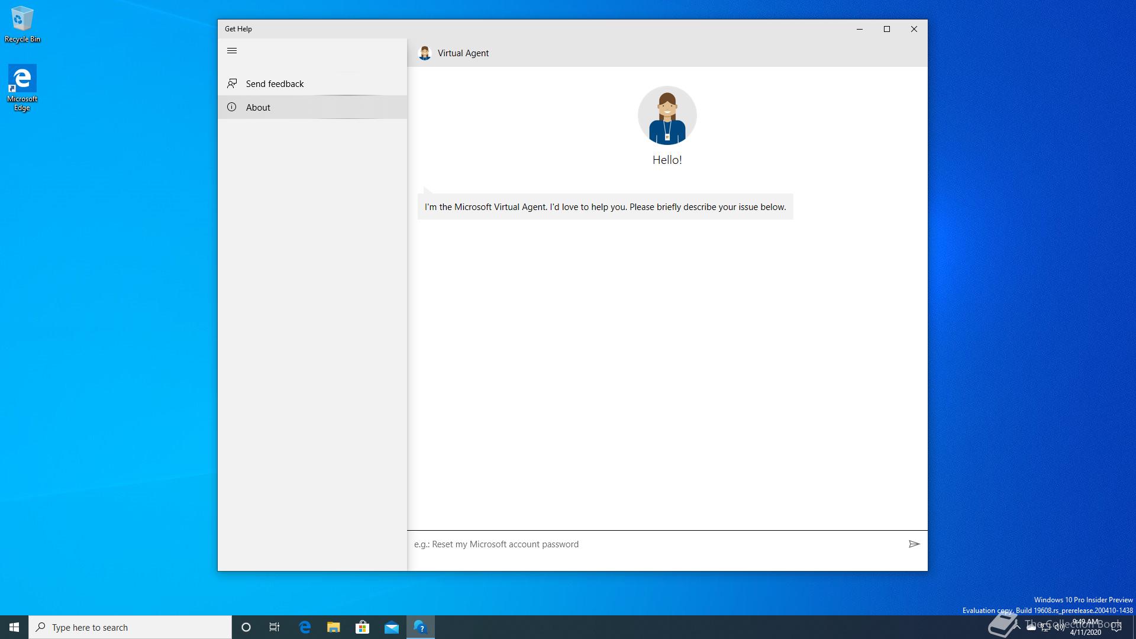Click the taskbar search box

pyautogui.click(x=130, y=627)
